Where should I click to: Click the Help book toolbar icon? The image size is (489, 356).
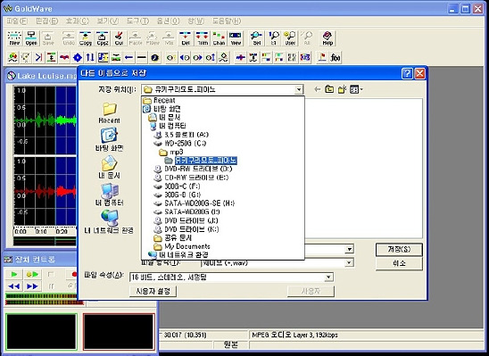327,38
